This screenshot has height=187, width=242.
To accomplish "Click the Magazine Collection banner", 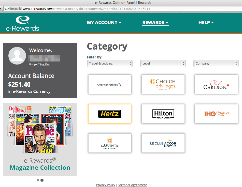I will tap(40, 139).
